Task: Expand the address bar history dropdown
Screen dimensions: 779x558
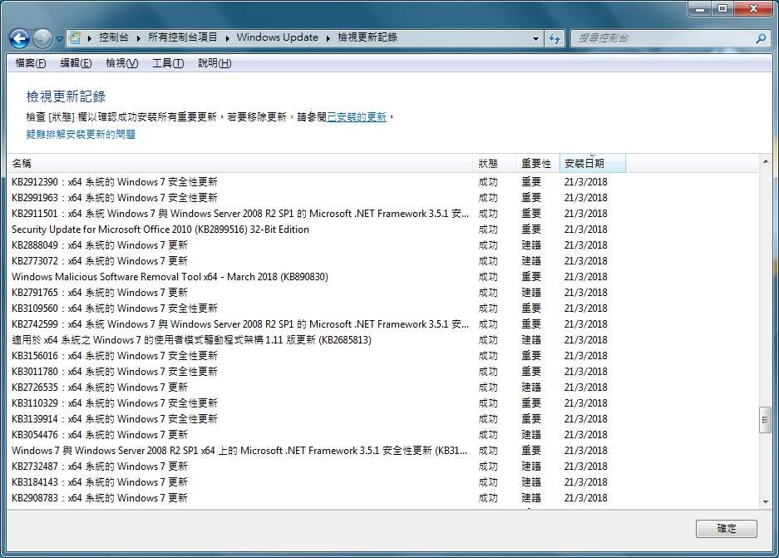Action: click(x=535, y=38)
